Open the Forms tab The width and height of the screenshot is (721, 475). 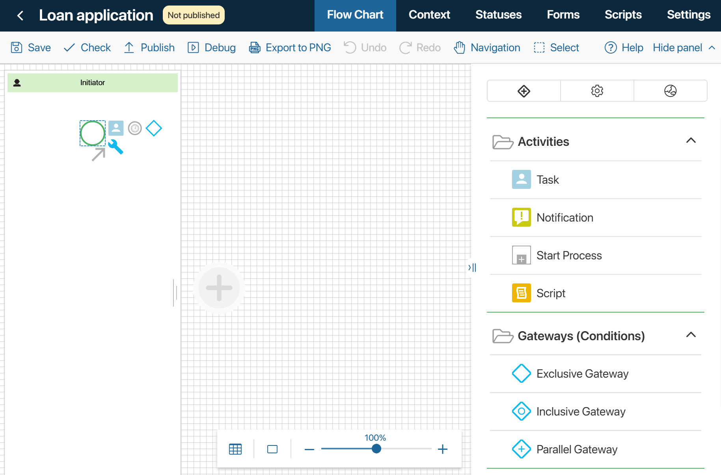tap(563, 15)
